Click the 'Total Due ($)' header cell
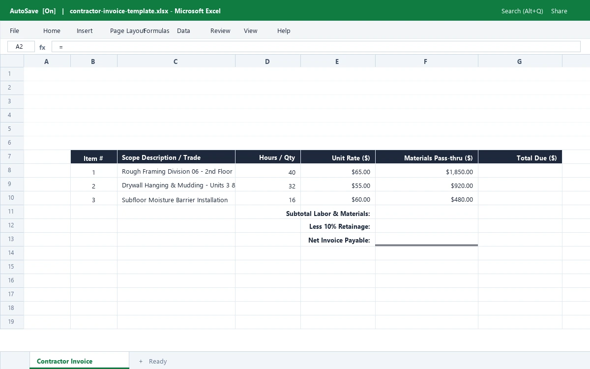Image resolution: width=590 pixels, height=369 pixels. click(520, 157)
